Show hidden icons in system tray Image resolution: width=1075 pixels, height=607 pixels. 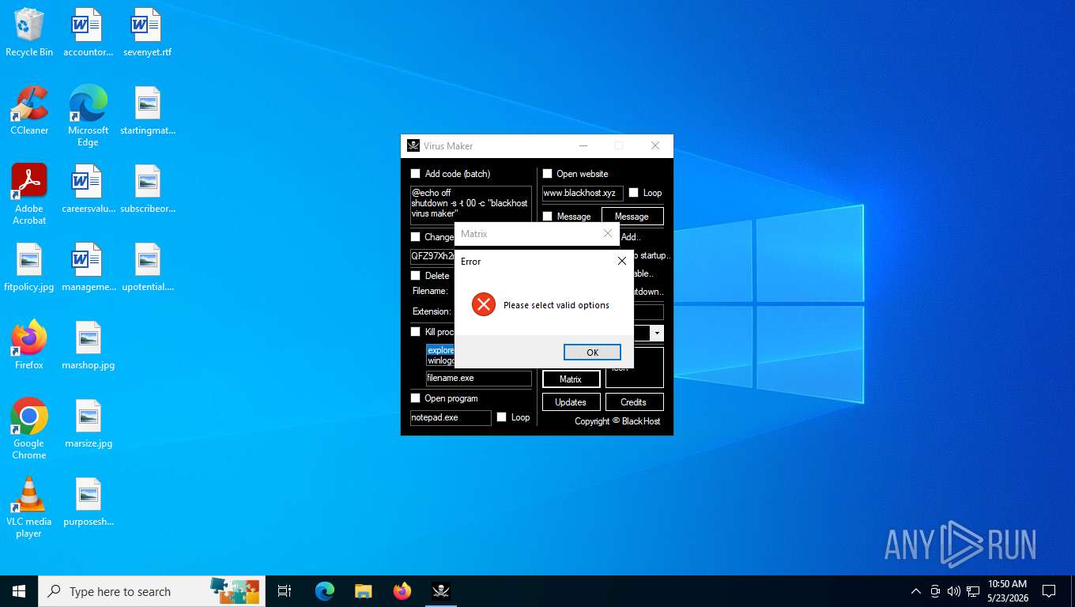(916, 591)
